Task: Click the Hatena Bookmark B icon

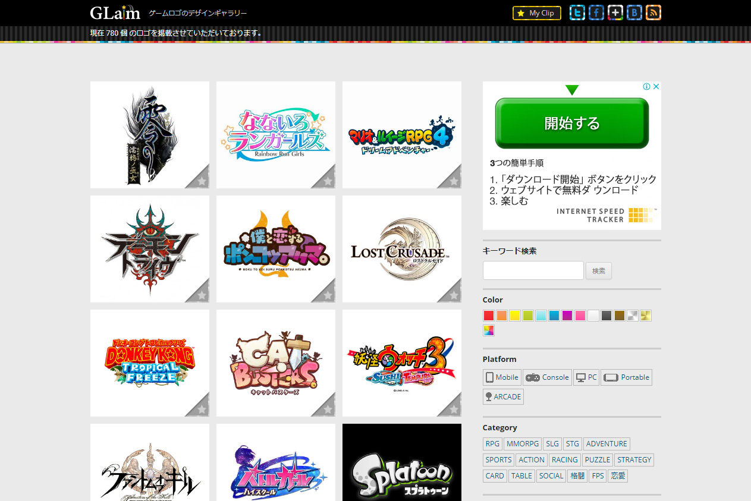Action: tap(634, 12)
